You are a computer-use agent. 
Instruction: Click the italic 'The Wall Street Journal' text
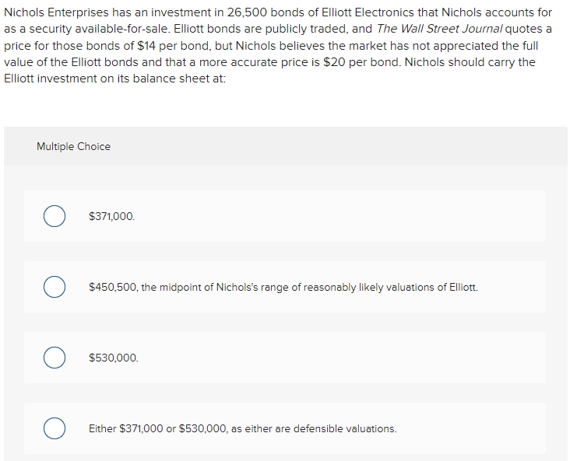pyautogui.click(x=439, y=29)
